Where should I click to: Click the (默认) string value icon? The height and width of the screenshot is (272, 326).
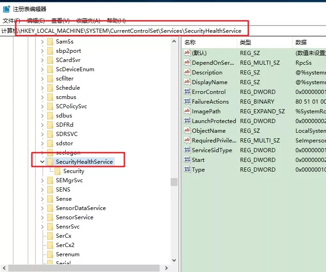pyautogui.click(x=187, y=53)
